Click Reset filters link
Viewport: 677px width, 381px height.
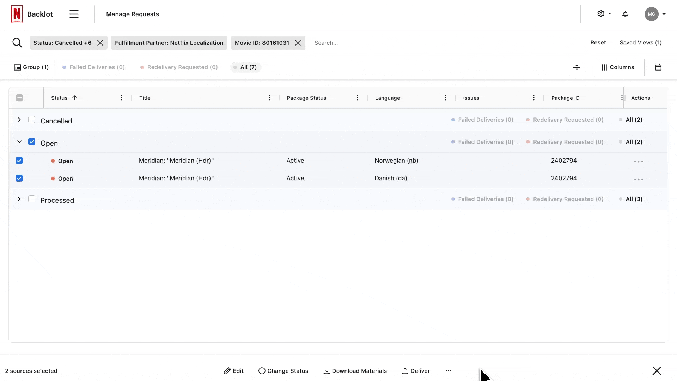(x=598, y=43)
